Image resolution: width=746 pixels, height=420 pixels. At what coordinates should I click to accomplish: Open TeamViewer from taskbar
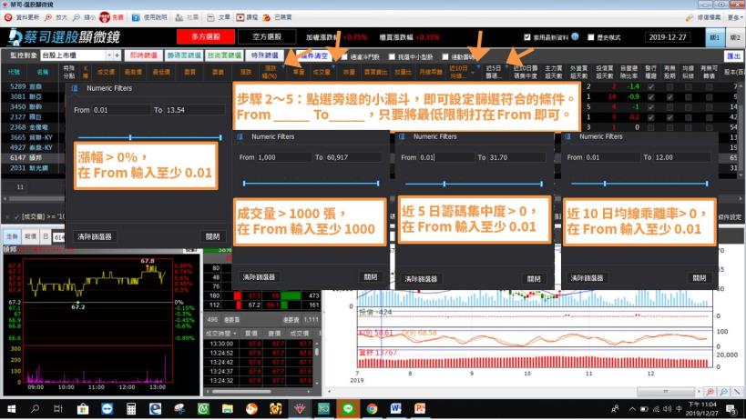[x=107, y=408]
